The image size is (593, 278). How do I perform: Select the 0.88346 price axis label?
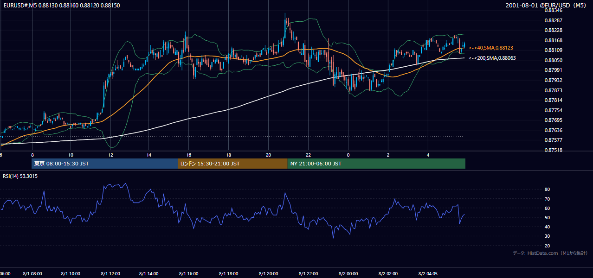tap(553, 10)
